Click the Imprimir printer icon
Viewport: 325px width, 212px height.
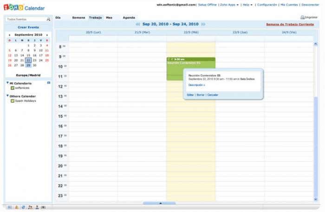[302, 17]
